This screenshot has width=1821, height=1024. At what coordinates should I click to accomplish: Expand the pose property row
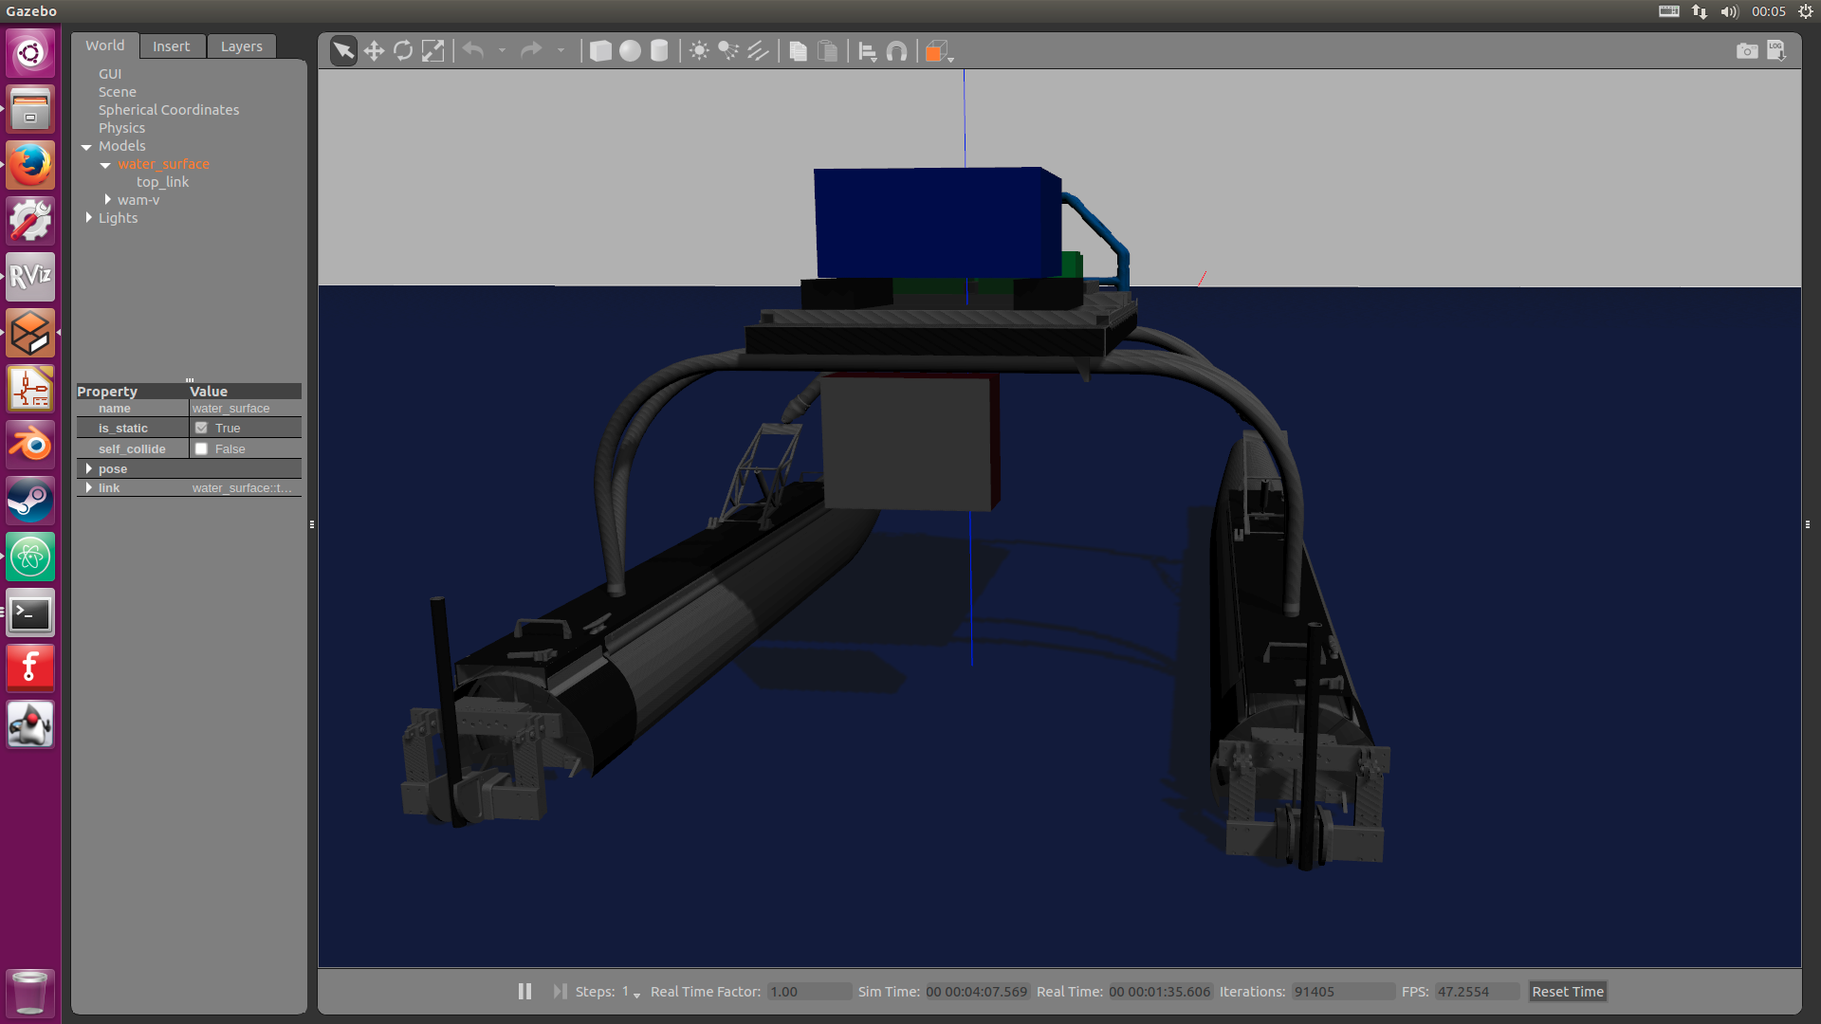point(89,469)
